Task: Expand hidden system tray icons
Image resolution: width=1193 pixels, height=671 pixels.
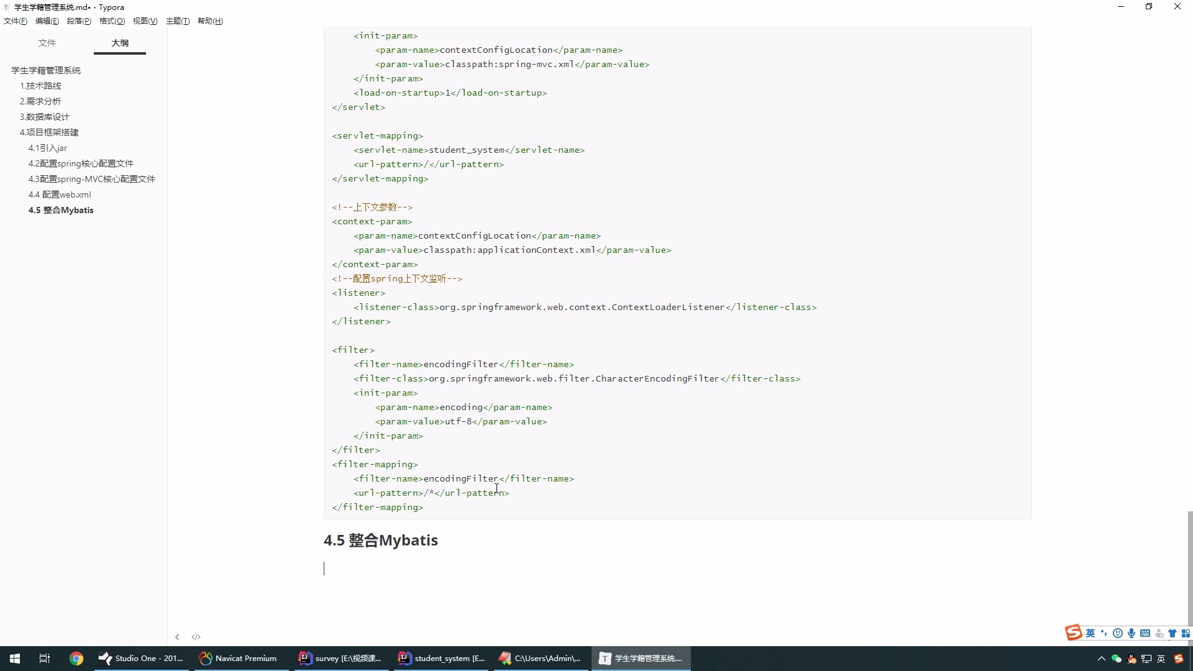Action: (x=1101, y=659)
